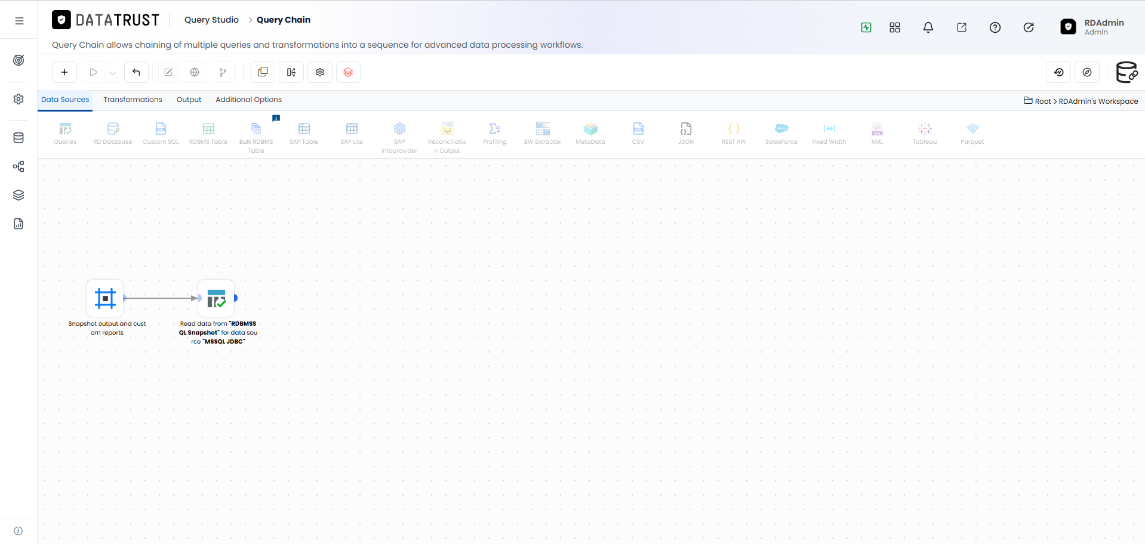Open the database sidebar icon

[19, 138]
